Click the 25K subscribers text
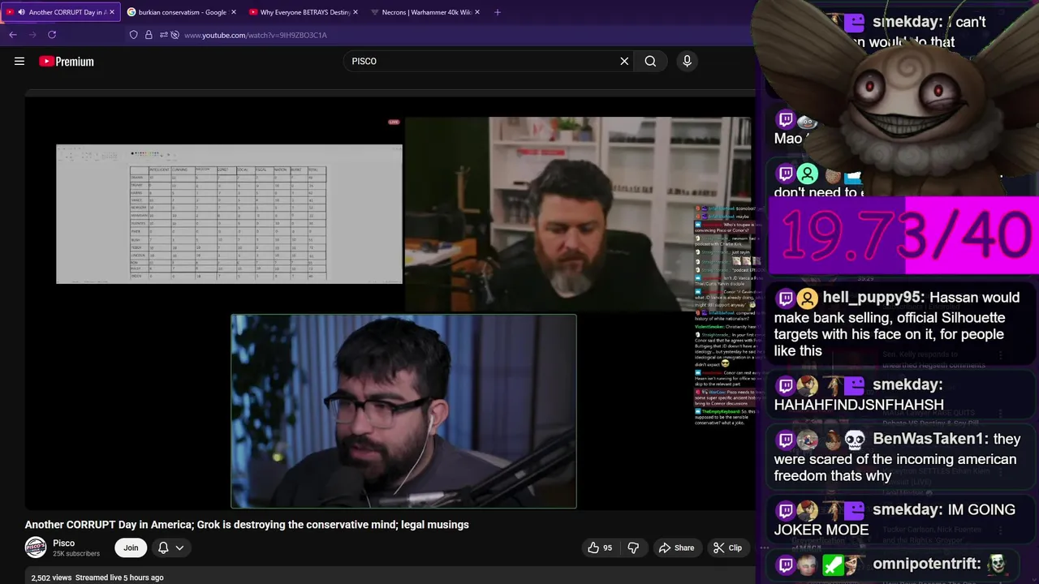Viewport: 1039px width, 584px height. (x=76, y=554)
